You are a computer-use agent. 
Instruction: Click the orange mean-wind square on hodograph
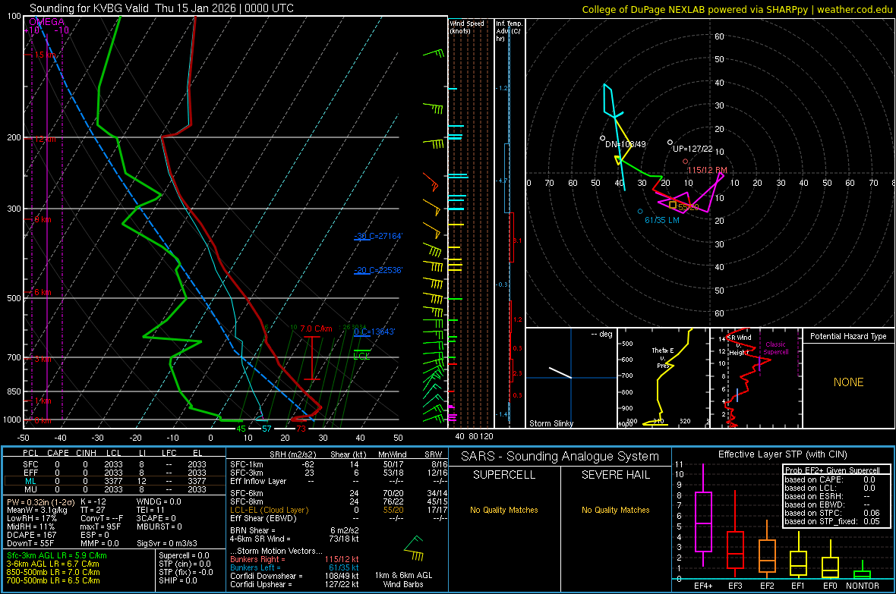click(x=673, y=205)
